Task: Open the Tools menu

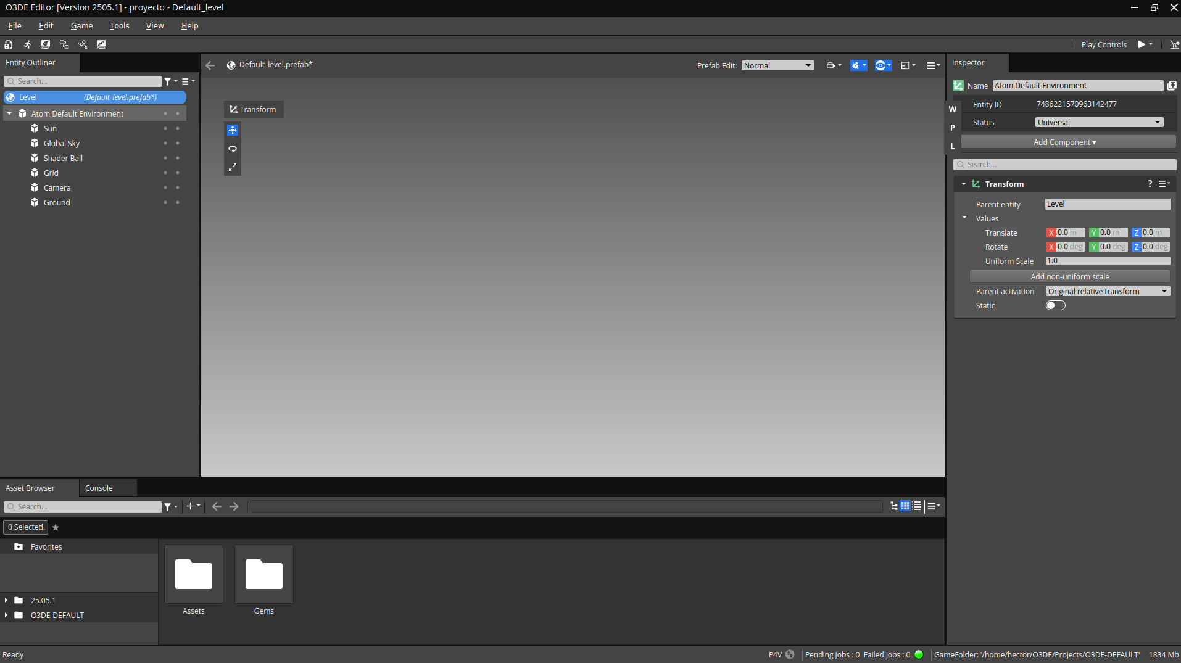Action: pos(119,25)
